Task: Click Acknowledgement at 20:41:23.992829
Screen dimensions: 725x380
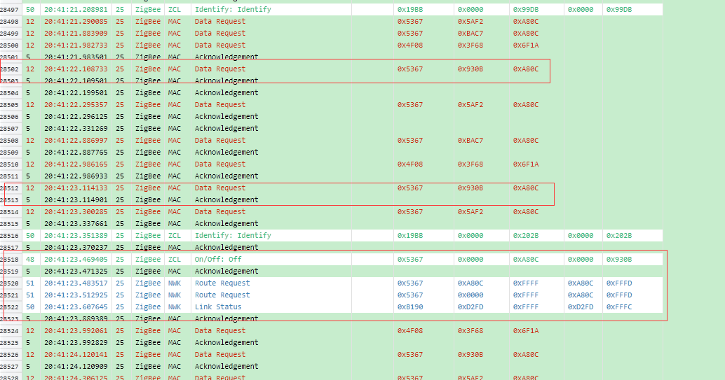Action: click(x=226, y=343)
